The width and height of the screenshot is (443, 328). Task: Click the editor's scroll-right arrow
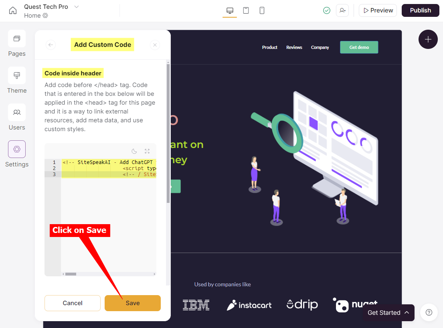point(154,274)
